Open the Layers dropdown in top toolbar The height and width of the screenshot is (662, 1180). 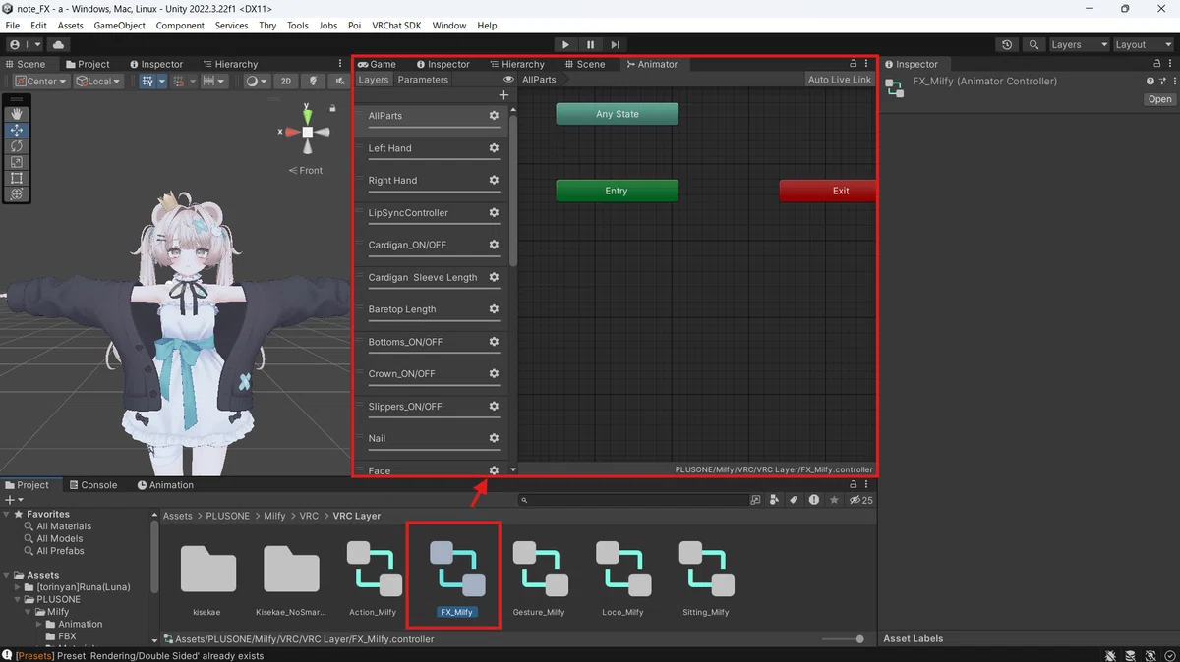coord(1078,45)
